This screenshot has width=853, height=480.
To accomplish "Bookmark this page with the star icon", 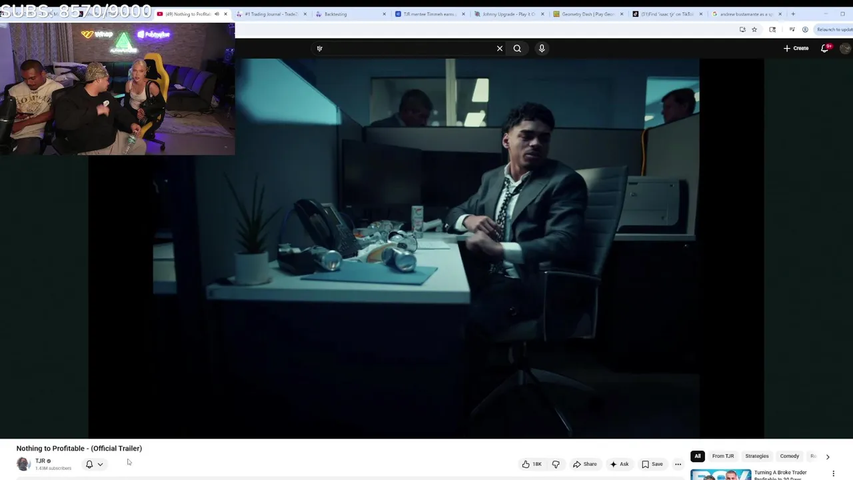I will (754, 29).
